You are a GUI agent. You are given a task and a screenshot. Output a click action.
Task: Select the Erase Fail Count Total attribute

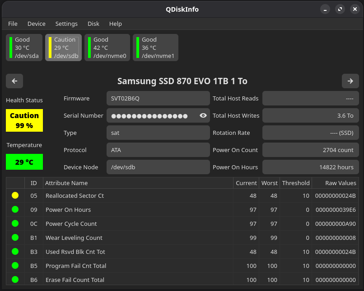click(75, 280)
